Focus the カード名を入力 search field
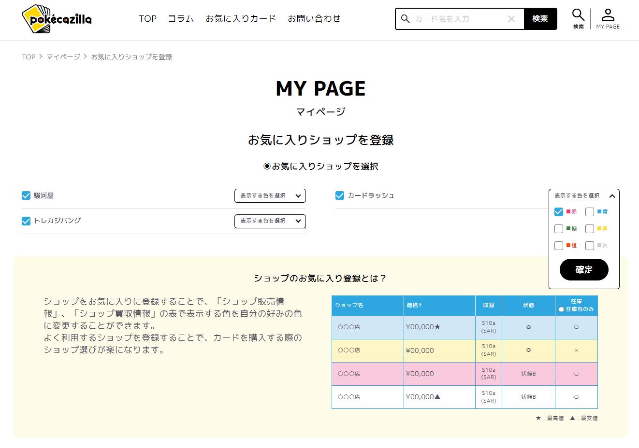The width and height of the screenshot is (639, 448). 459,19
